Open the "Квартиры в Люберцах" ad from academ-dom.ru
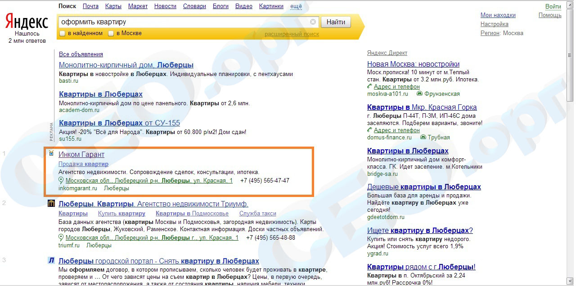576x286 pixels. [x=101, y=94]
